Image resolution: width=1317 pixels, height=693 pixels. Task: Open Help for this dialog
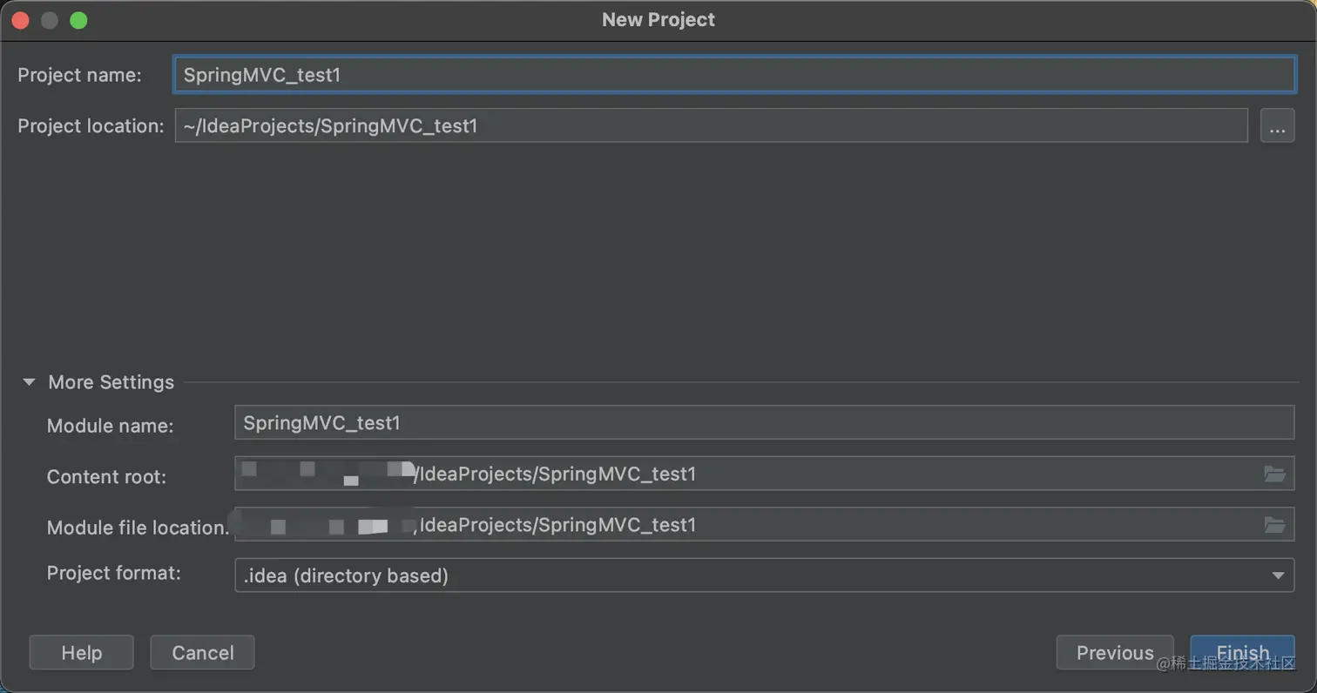81,653
